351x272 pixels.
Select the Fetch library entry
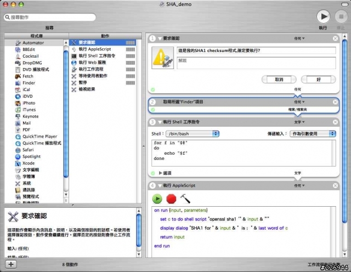34,76
